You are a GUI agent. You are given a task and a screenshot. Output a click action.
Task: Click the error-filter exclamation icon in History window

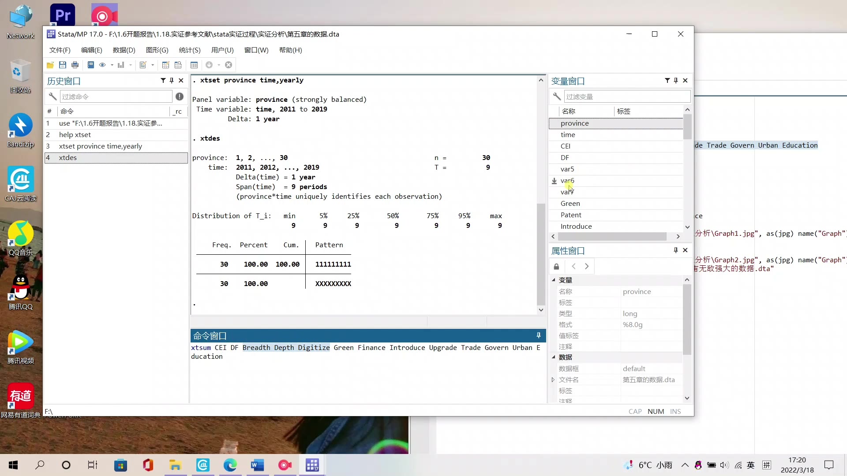(180, 97)
